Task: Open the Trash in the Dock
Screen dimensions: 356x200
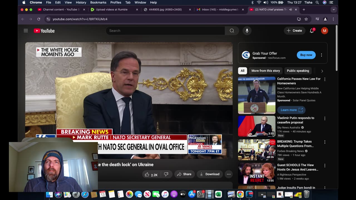Action: click(x=306, y=194)
